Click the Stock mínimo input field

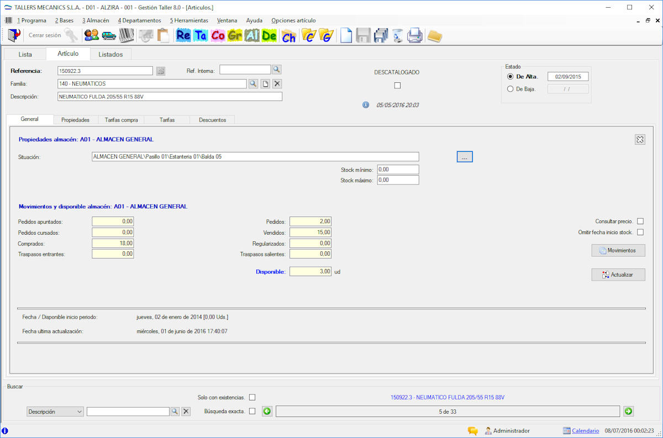tap(398, 170)
